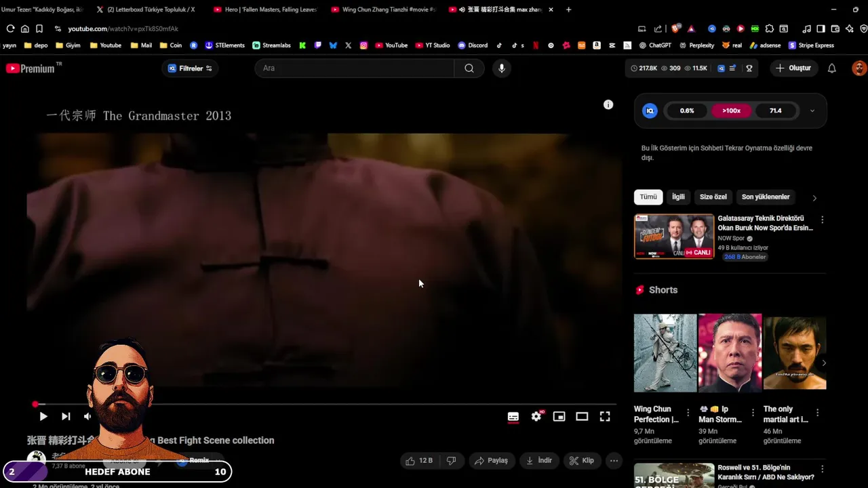Viewport: 868px width, 488px height.
Task: Open the Giyim bookmarks folder
Action: [x=68, y=45]
